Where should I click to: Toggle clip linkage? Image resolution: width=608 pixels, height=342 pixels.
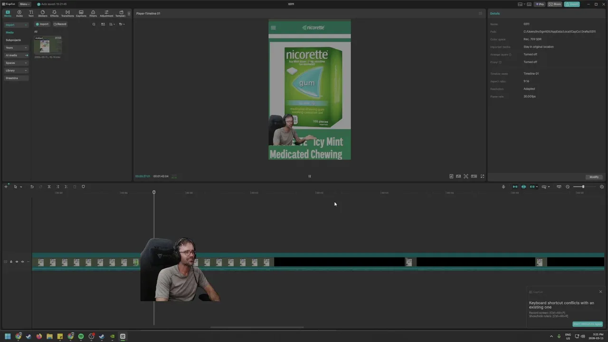[532, 187]
